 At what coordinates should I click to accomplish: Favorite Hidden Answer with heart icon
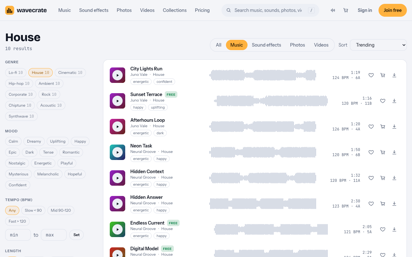[371, 204]
